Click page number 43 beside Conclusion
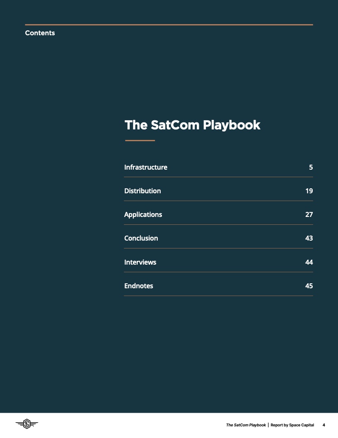Viewport: 338px width, 438px height. [x=309, y=238]
